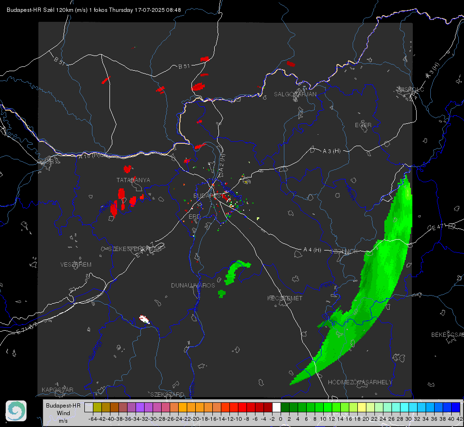Viewport: 464px width, 427px height.
Task: Select the KAPOSVÁR city label
Action: coord(57,390)
